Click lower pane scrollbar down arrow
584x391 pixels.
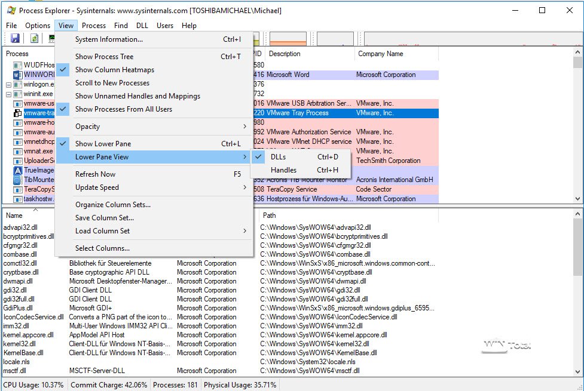577,371
